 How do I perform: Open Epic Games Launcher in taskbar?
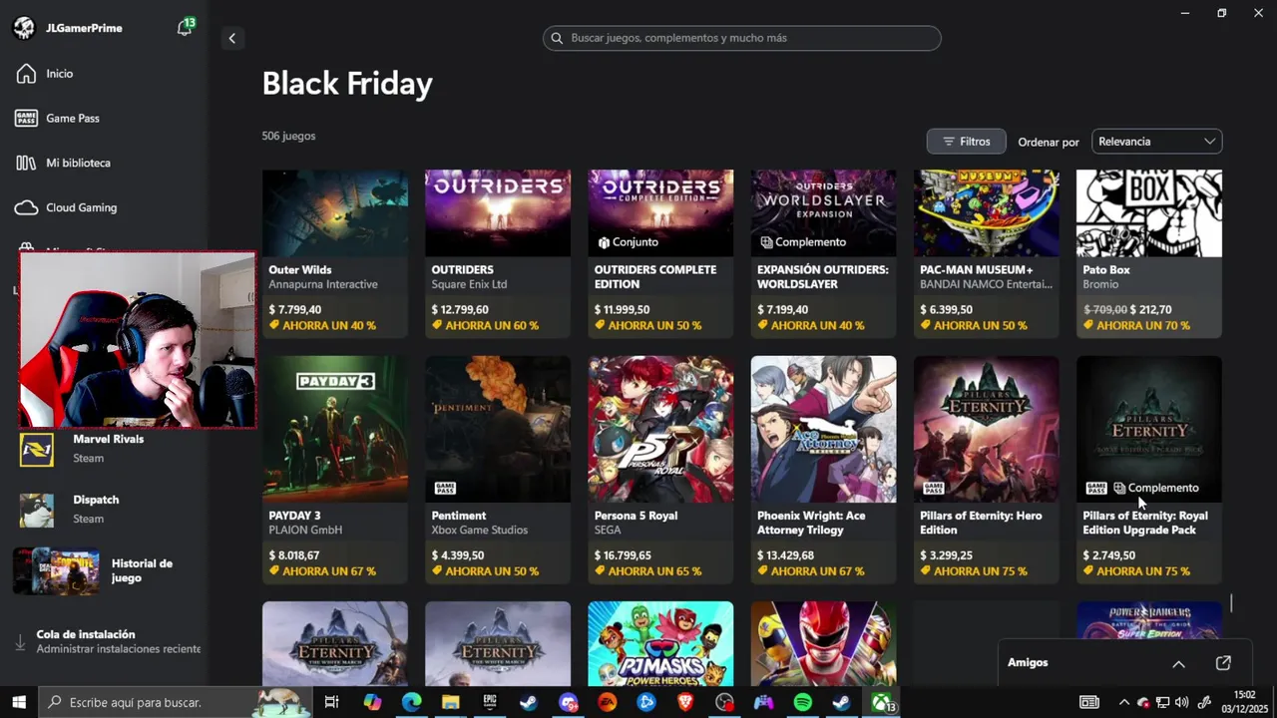point(490,703)
